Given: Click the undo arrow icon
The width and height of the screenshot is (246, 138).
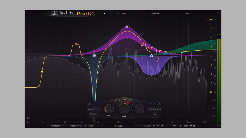Looking at the screenshot, I should click(105, 13).
